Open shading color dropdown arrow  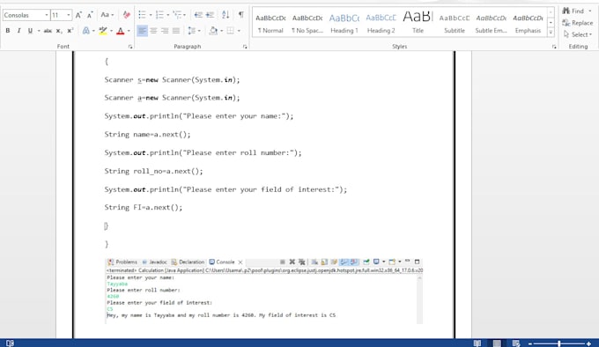coord(222,31)
